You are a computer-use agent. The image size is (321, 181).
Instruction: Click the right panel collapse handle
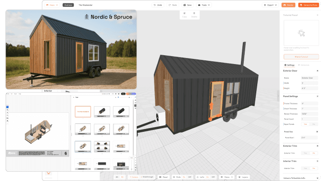click(x=278, y=96)
